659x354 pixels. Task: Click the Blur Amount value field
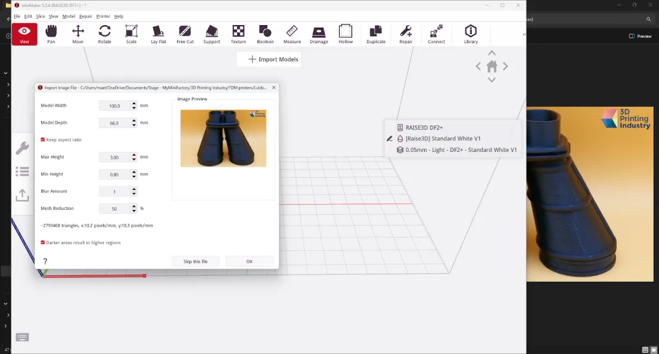point(115,192)
